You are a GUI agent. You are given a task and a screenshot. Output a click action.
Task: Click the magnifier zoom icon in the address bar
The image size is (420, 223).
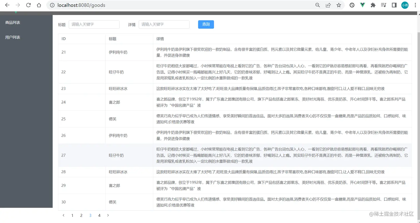click(x=317, y=5)
